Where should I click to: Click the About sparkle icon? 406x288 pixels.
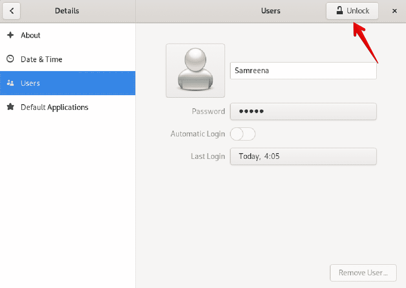point(11,35)
